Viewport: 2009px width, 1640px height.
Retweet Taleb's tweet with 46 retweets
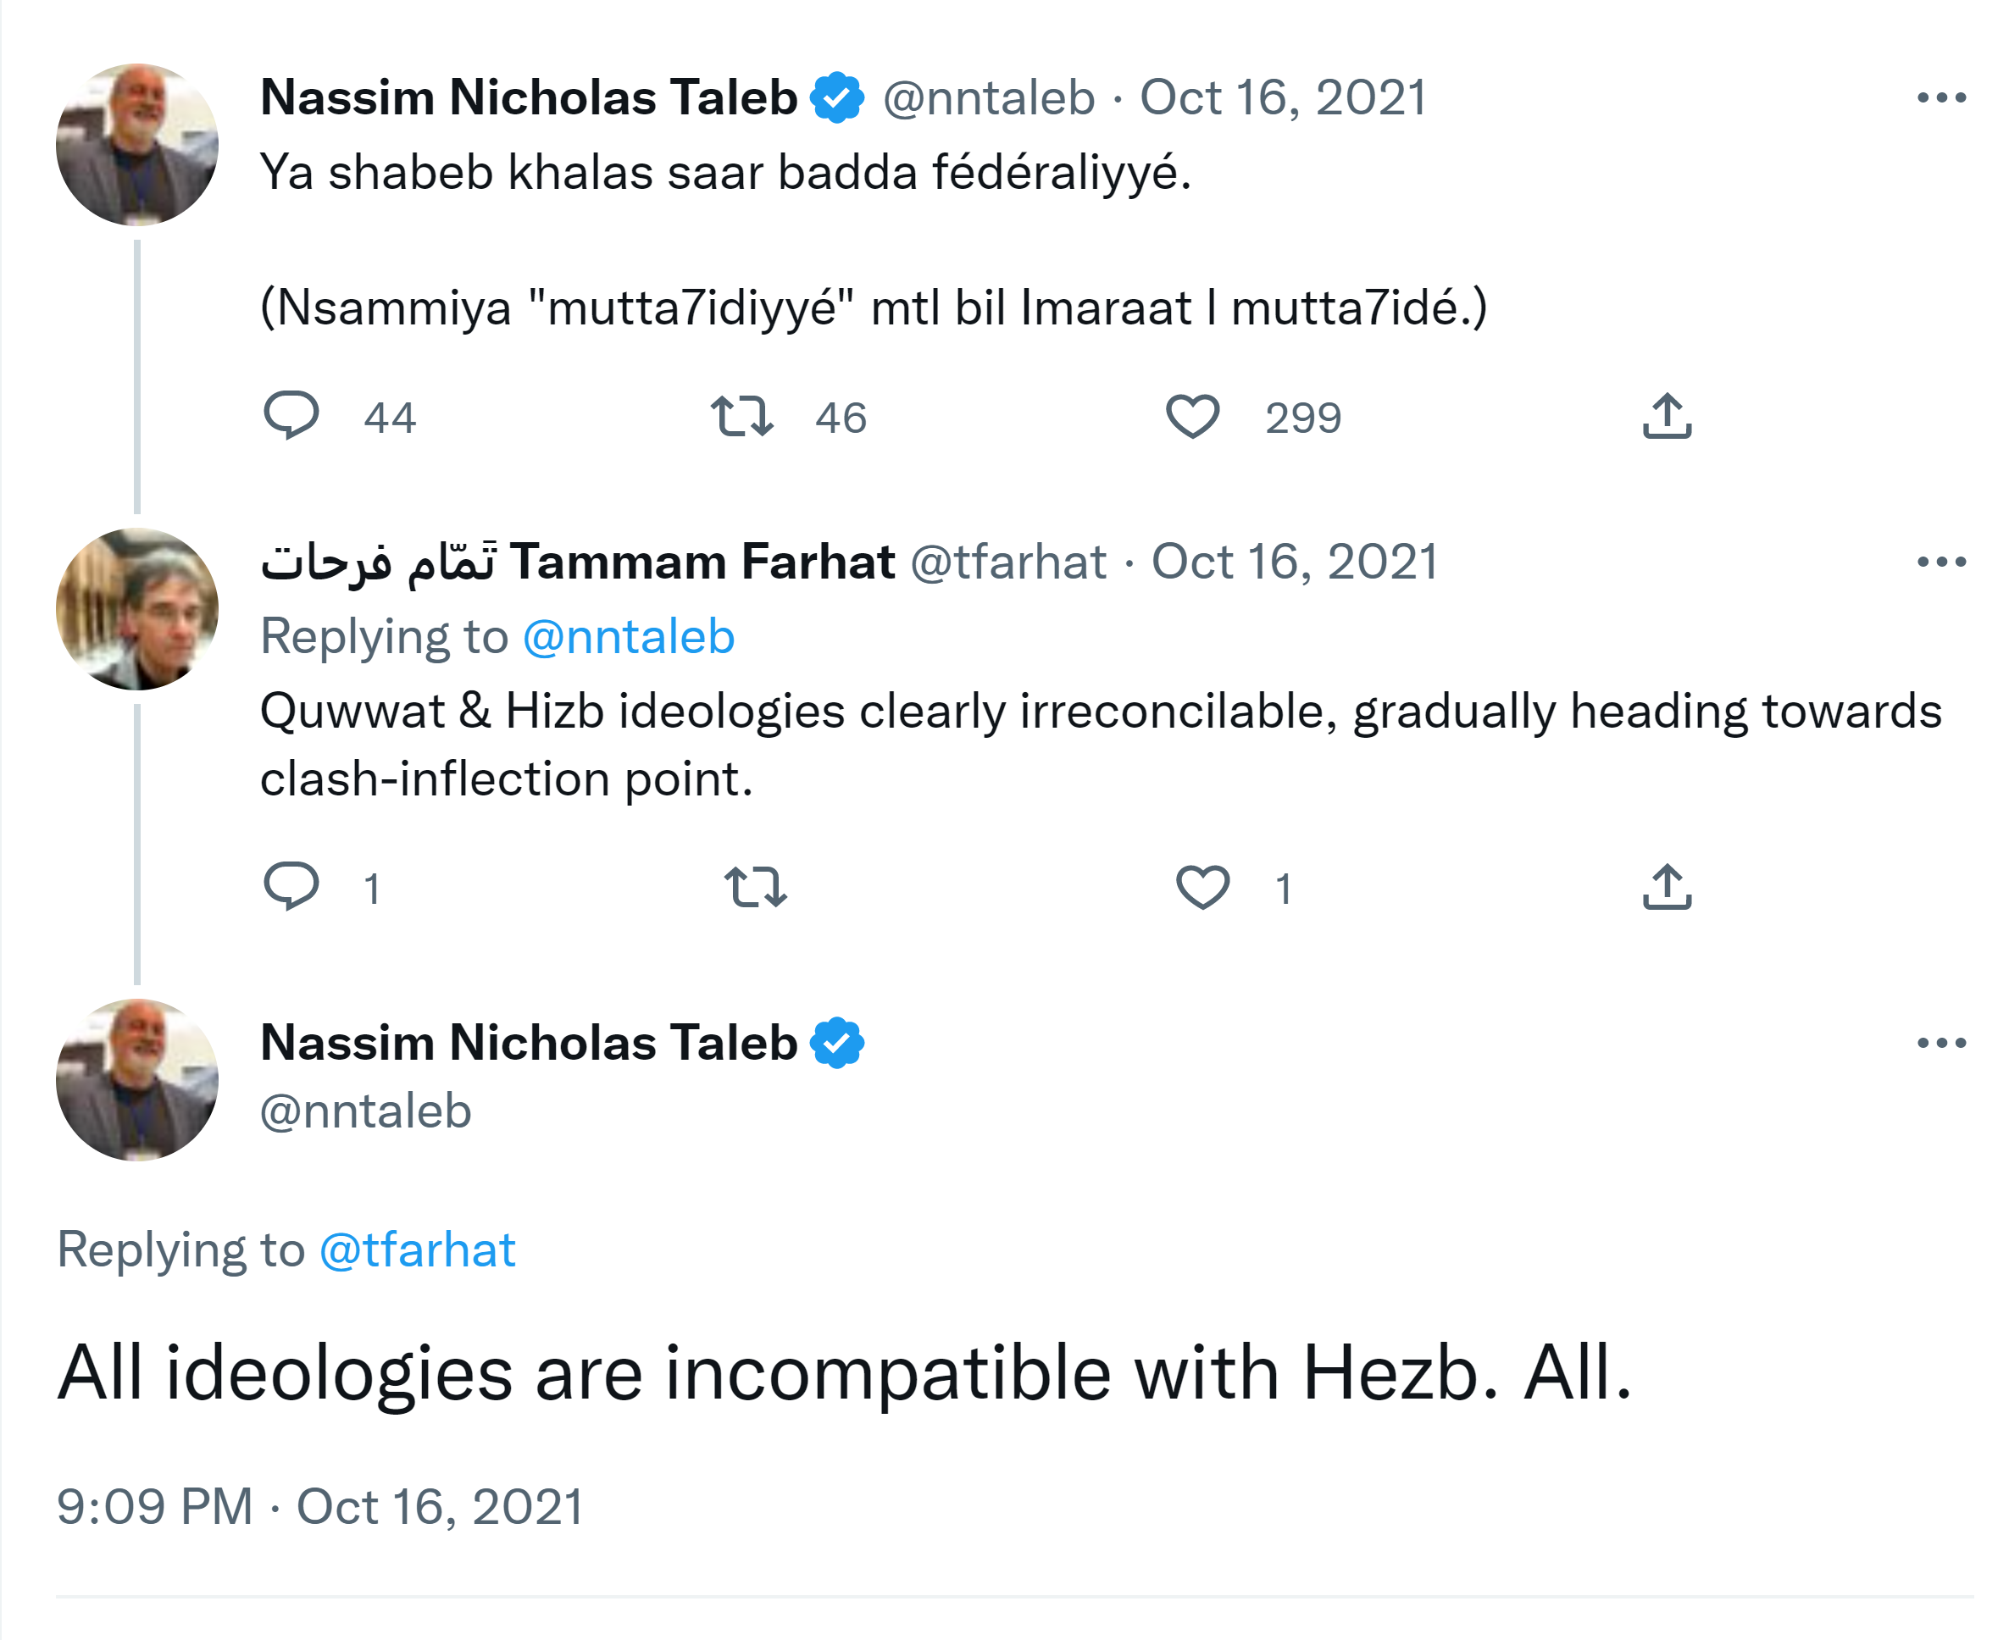coord(741,416)
